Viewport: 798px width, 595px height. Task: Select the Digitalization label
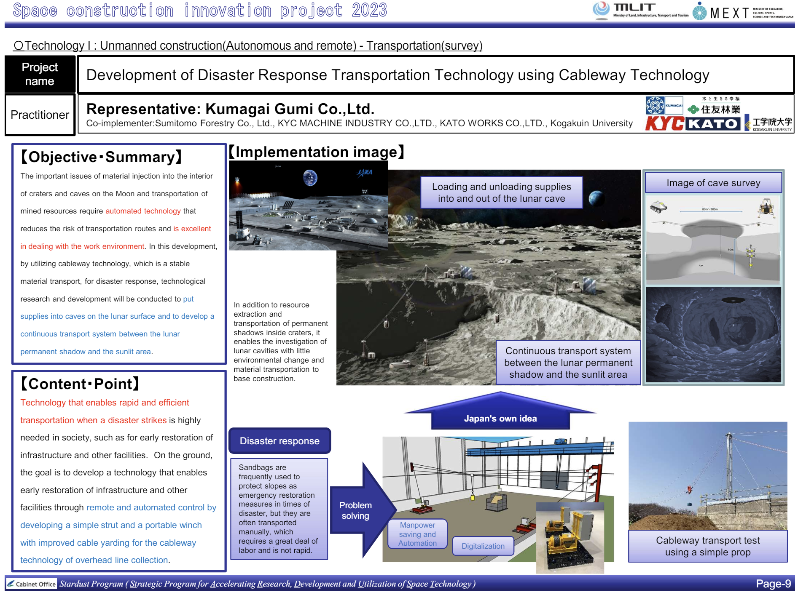point(483,546)
